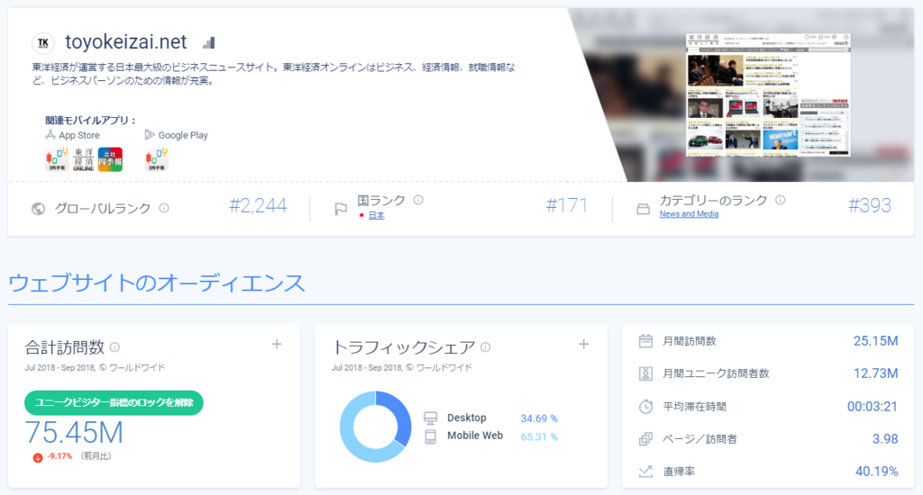Open the 会社四季報 colorful app icon
This screenshot has width=923, height=495.
(110, 159)
